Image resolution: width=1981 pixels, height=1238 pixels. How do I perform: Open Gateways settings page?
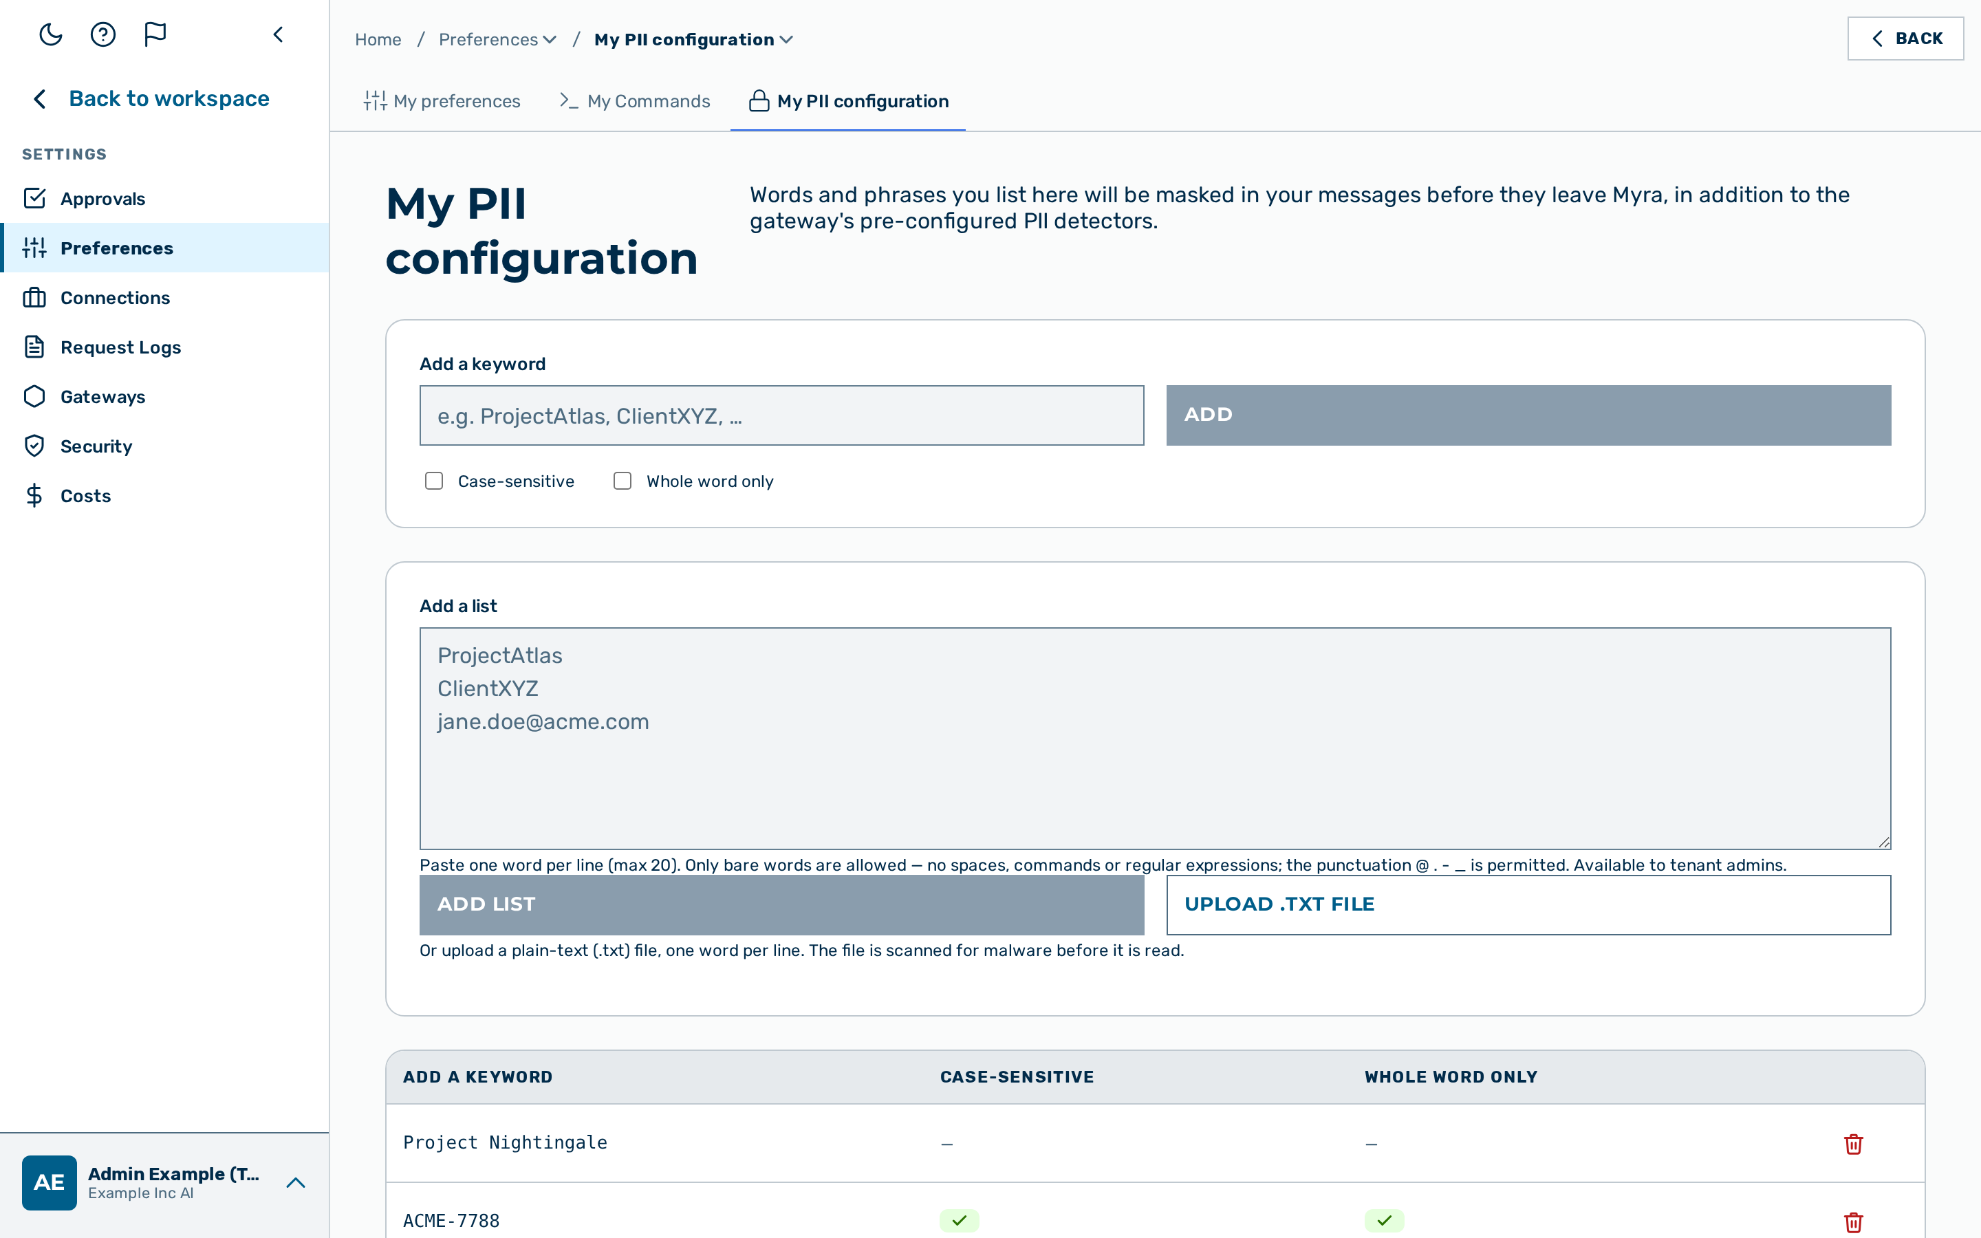click(164, 396)
